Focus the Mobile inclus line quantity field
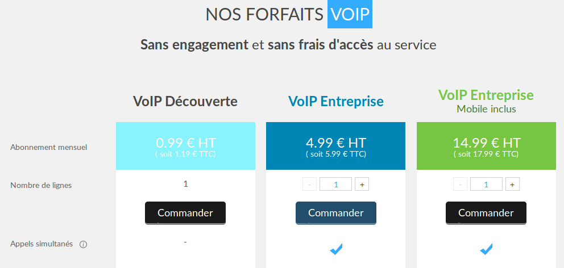The height and width of the screenshot is (268, 564). pyautogui.click(x=486, y=185)
